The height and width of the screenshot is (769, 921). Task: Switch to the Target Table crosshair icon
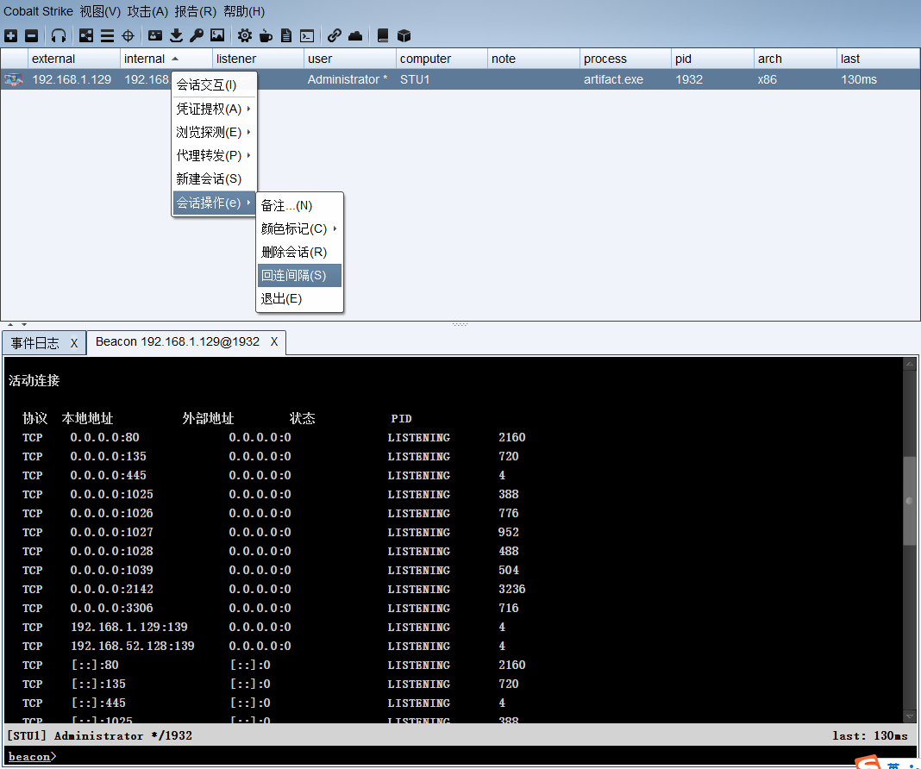[128, 36]
